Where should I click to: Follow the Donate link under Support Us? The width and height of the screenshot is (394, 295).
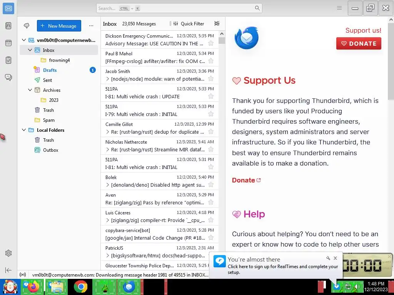246,180
